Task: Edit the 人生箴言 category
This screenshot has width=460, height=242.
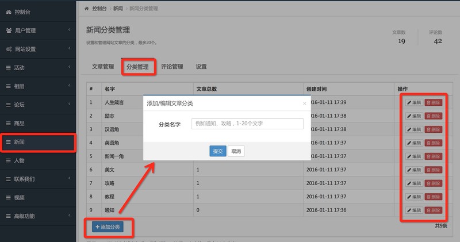Action: pos(414,102)
